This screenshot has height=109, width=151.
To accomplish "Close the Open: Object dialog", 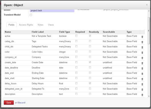I will pyautogui.click(x=147, y=5).
